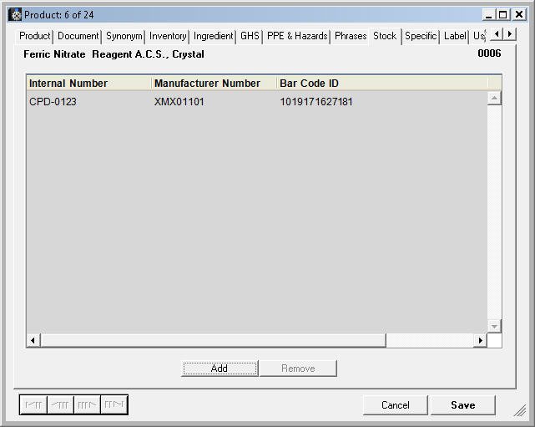Open the PPE & Hazards tab
This screenshot has height=427, width=535.
(x=297, y=36)
